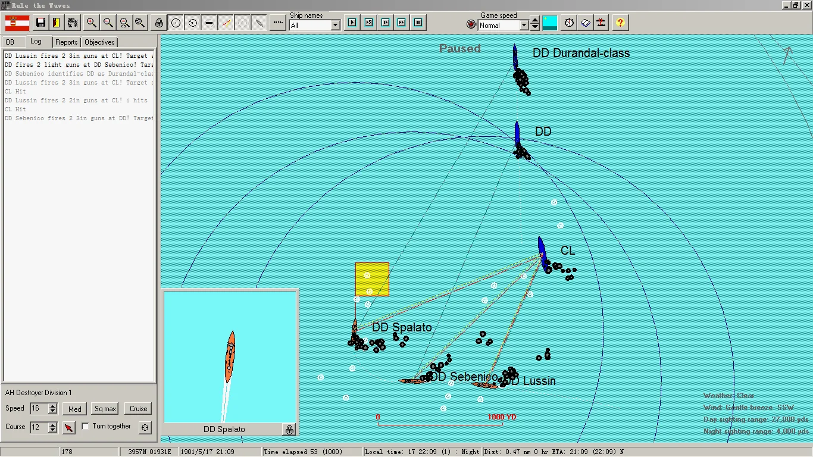Screen dimensions: 813x457
Task: Click the play 5 turns button
Action: tap(369, 23)
